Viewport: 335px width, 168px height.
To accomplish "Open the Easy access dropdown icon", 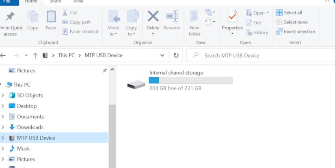I will [210, 22].
